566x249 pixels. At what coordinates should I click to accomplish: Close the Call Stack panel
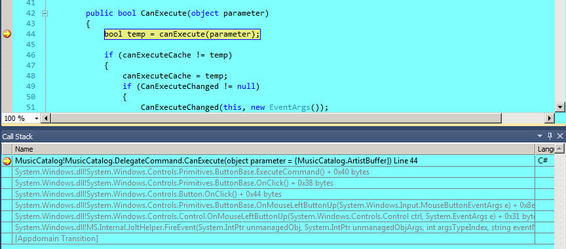point(560,136)
